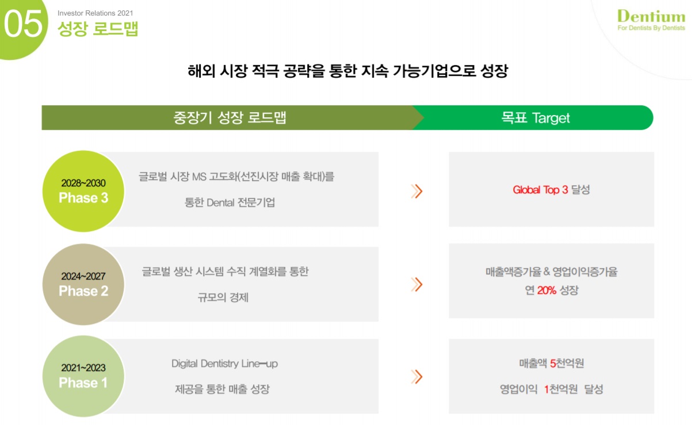Viewport: 692px width, 425px height.
Task: Click the '2024~2027' year range label
Action: click(x=83, y=277)
